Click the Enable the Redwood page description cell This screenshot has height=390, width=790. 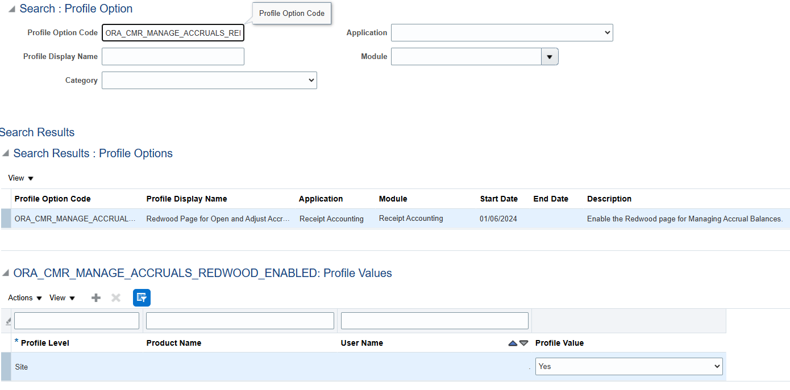(685, 219)
